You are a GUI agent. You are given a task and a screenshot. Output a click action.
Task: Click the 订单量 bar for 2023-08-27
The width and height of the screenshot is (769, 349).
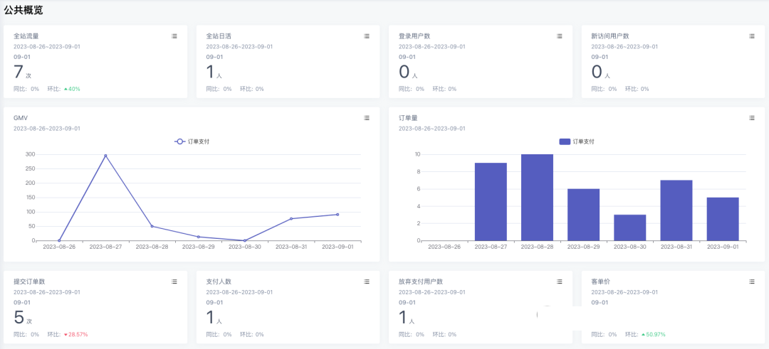(x=491, y=202)
